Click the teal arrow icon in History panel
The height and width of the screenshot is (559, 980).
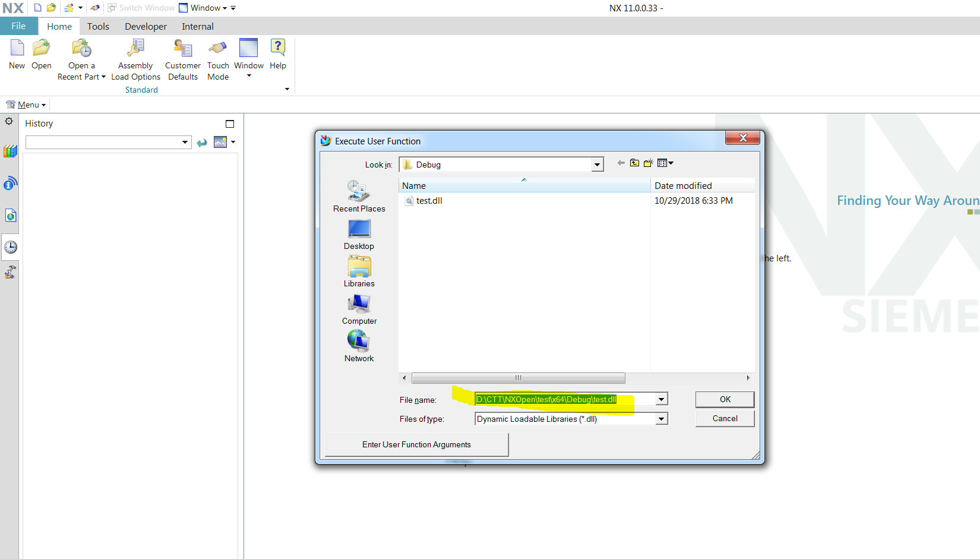coord(202,143)
